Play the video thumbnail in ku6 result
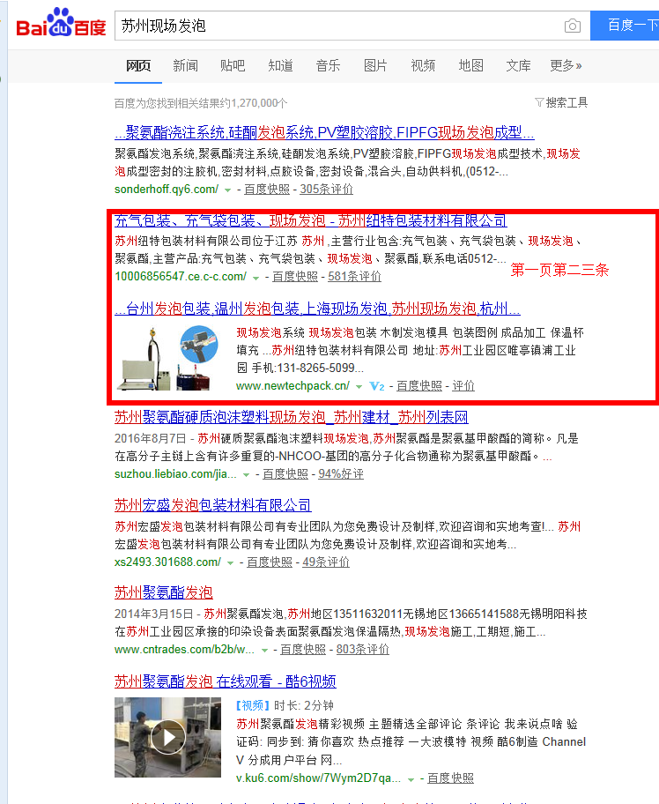The width and height of the screenshot is (659, 804). pos(167,737)
